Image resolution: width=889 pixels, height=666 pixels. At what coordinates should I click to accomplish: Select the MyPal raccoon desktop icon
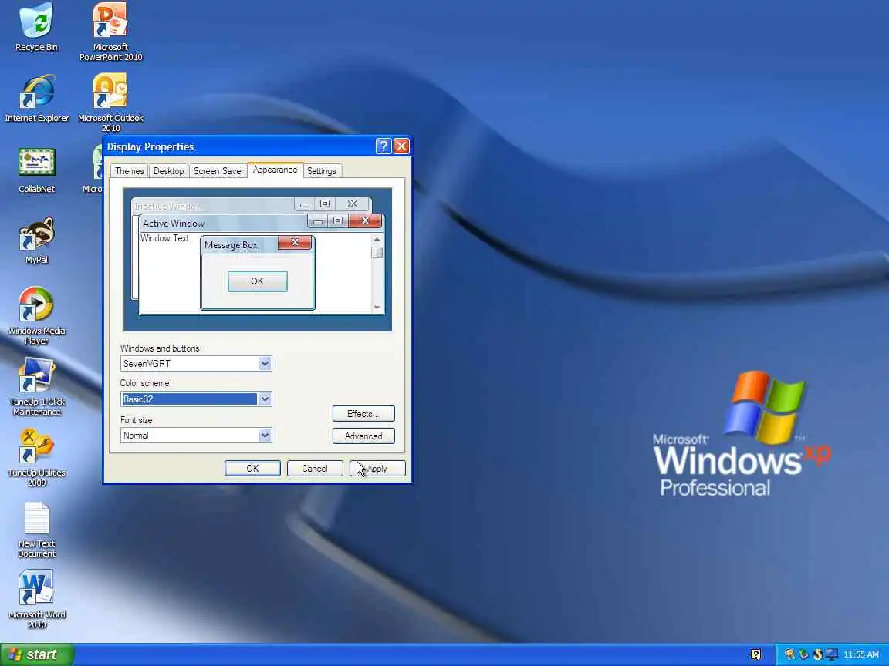pos(37,240)
